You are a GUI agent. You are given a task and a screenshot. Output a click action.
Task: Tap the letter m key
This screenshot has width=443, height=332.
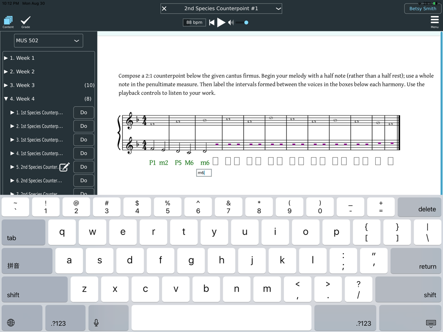(x=267, y=290)
